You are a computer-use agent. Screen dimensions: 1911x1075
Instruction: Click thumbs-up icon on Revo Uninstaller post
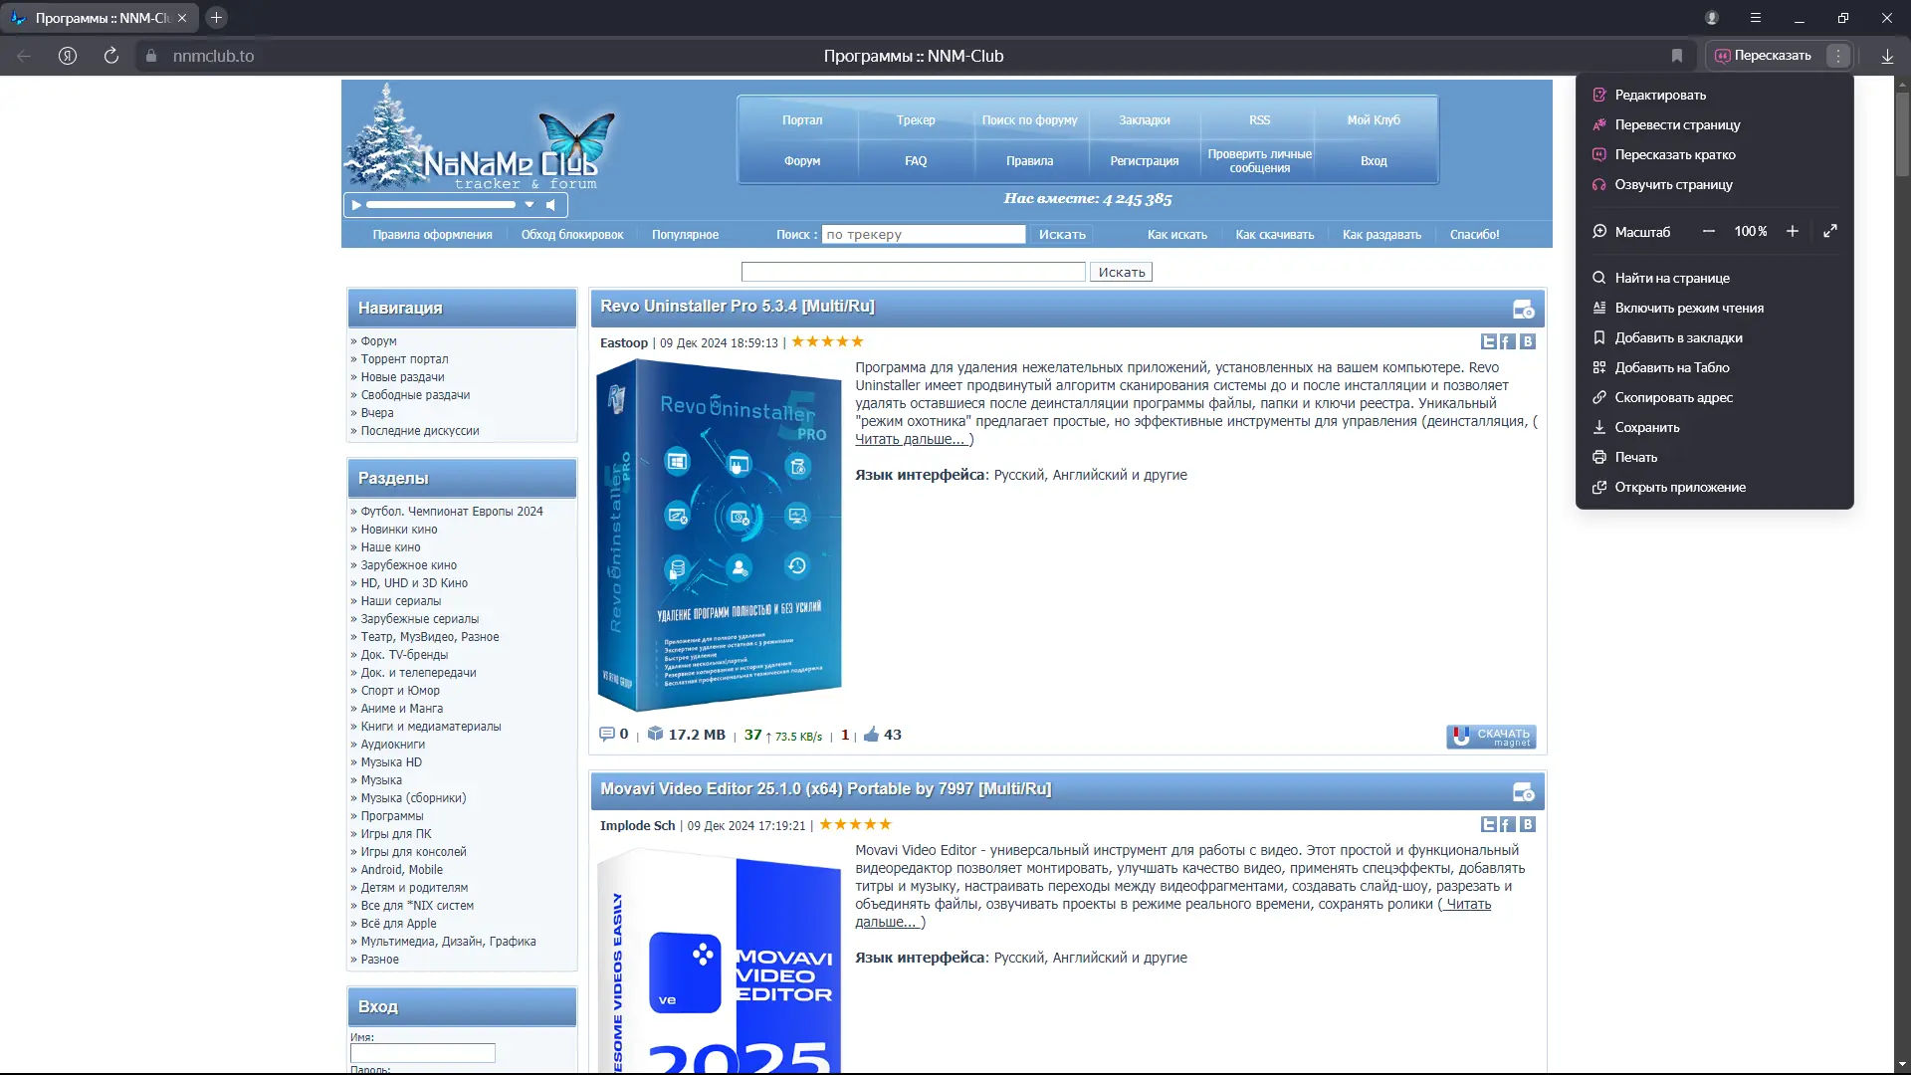coord(871,735)
